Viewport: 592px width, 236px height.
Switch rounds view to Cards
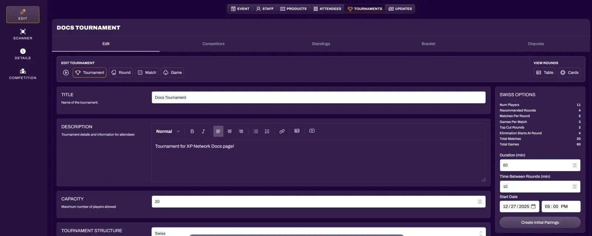click(x=569, y=73)
